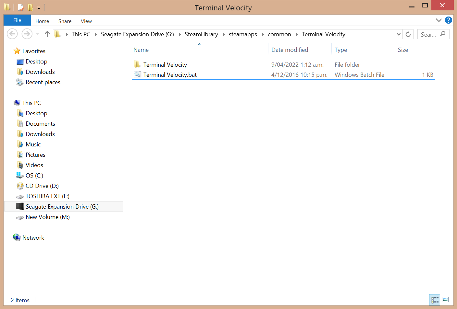Click the Videos folder icon
The width and height of the screenshot is (457, 309).
click(20, 165)
